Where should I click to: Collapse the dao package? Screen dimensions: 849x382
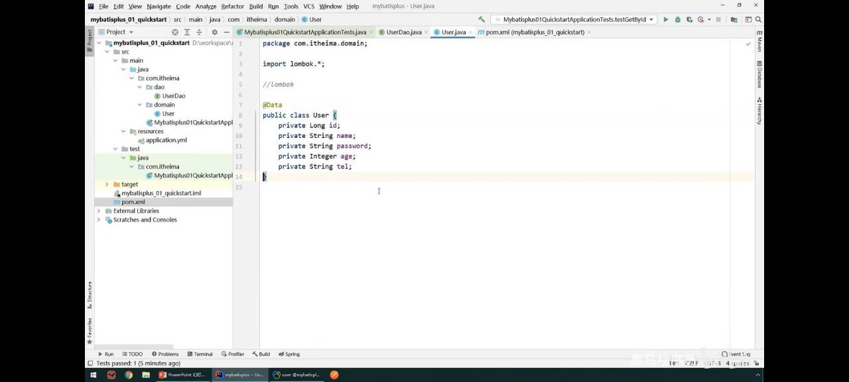tap(140, 87)
